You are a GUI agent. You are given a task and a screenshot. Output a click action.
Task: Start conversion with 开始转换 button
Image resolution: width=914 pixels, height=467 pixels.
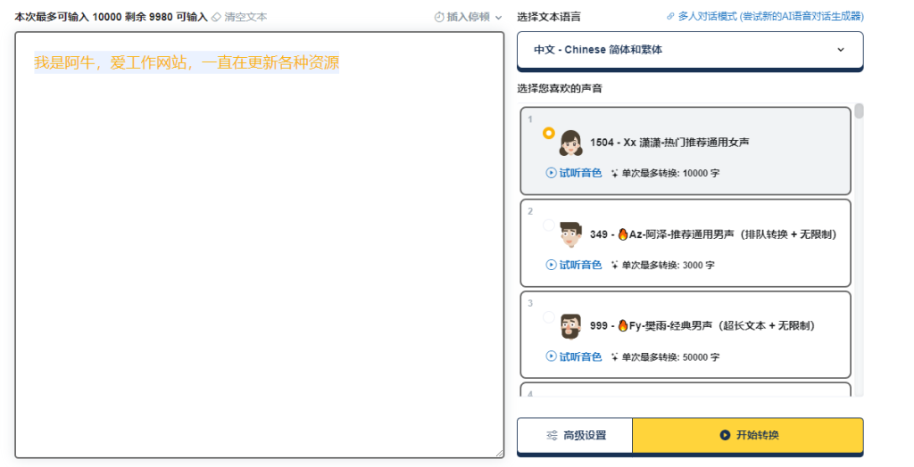pos(748,436)
